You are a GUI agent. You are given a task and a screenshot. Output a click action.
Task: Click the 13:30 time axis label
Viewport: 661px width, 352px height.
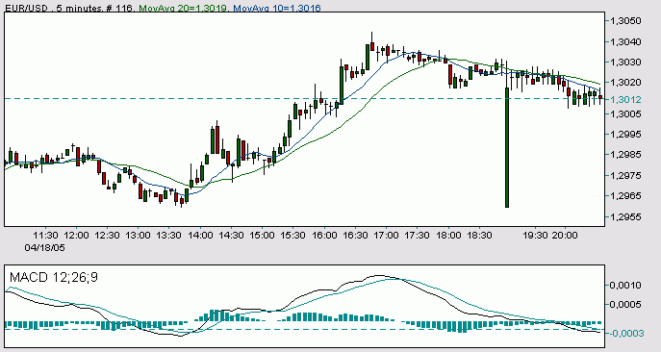[169, 236]
